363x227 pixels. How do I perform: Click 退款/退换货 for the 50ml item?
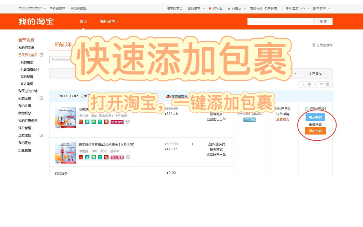coord(216,144)
